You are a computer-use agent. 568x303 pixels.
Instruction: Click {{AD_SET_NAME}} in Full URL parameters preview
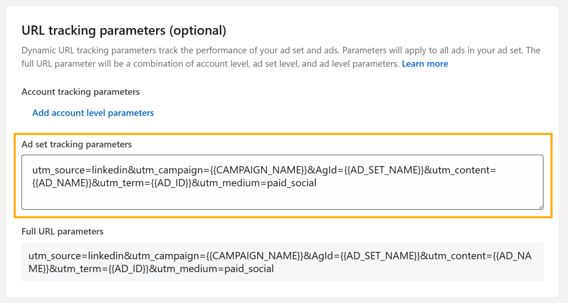point(380,256)
